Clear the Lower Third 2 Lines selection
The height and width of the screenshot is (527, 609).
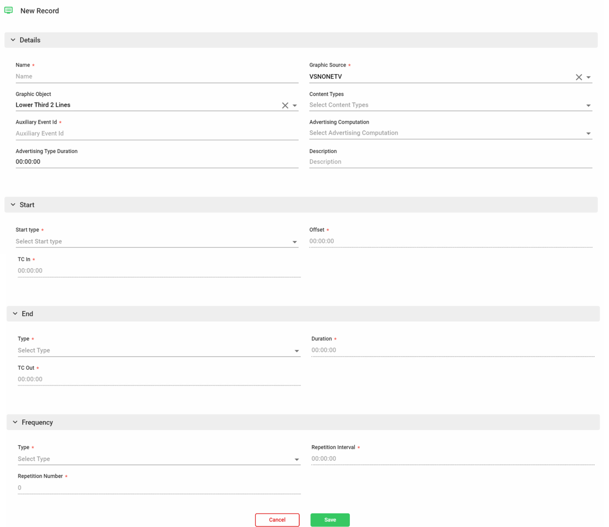tap(285, 105)
